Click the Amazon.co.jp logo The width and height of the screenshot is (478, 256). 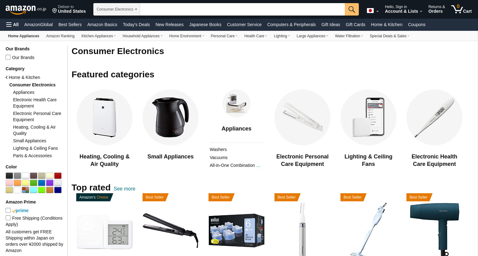pos(26,9)
